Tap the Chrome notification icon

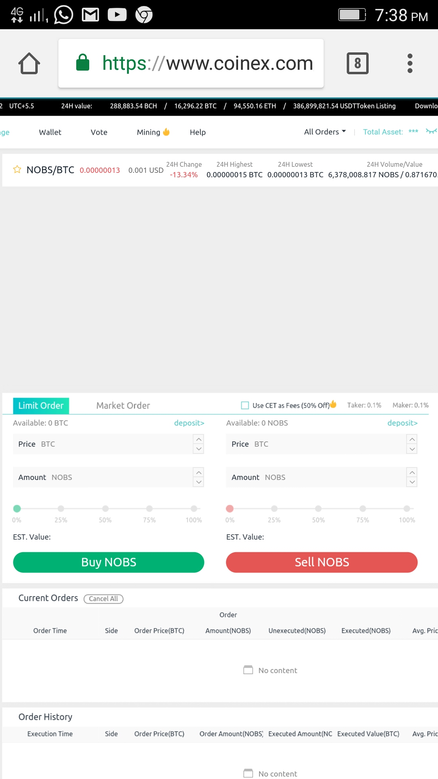pyautogui.click(x=144, y=15)
